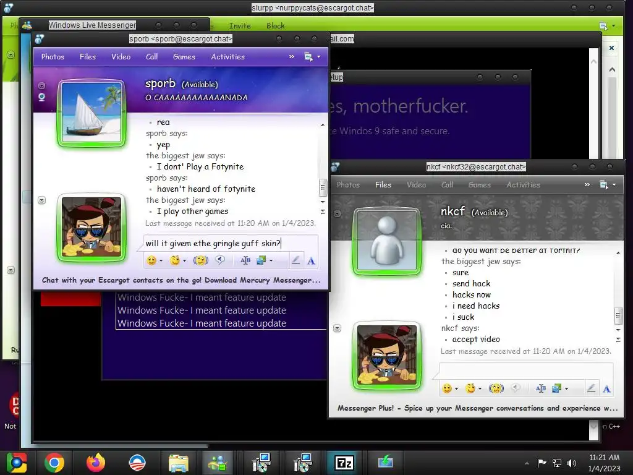Open 7-Zip from taskbar

click(344, 463)
